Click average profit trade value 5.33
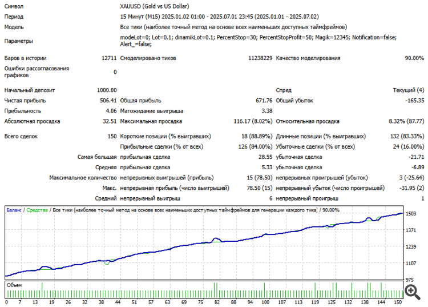428x307 pixels. (x=267, y=168)
